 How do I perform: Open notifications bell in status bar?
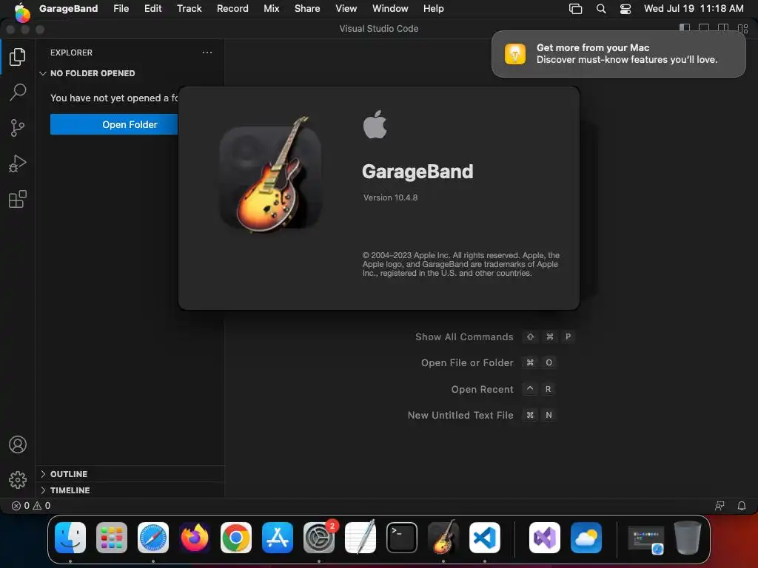click(x=742, y=506)
